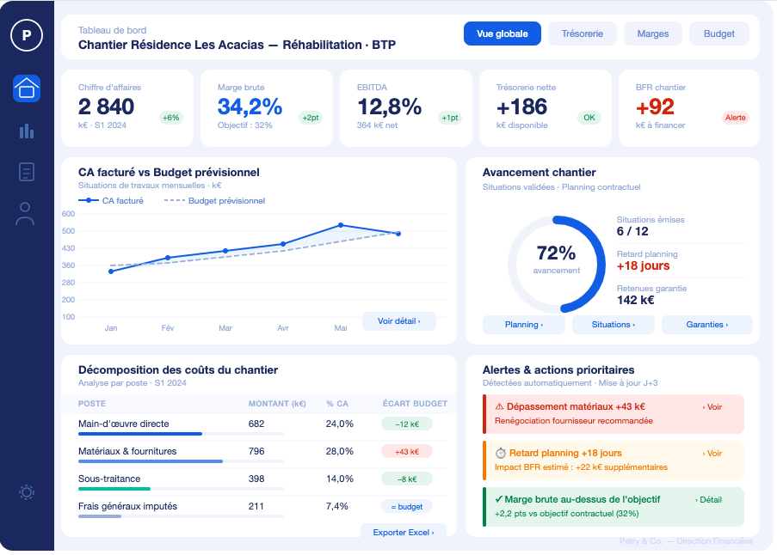Open the Situations link button

[613, 325]
